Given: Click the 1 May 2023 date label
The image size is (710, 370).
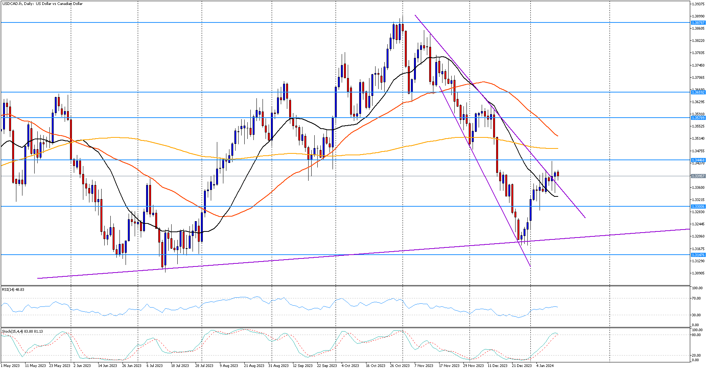Looking at the screenshot, I should click(10, 366).
